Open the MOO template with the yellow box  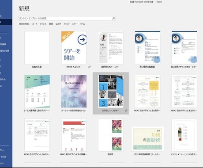tap(147, 92)
